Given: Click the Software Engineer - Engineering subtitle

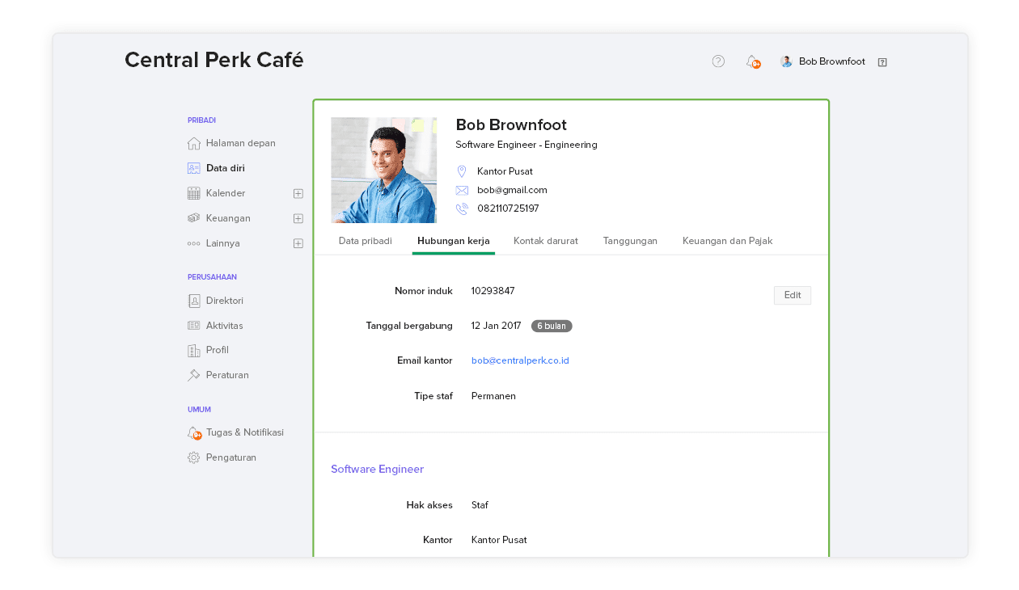Looking at the screenshot, I should (x=526, y=145).
